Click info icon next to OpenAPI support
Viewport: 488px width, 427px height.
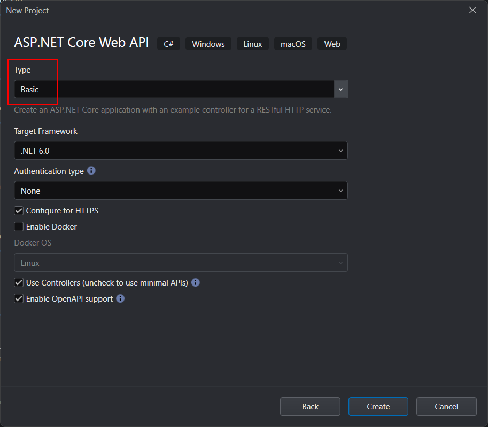pyautogui.click(x=120, y=298)
